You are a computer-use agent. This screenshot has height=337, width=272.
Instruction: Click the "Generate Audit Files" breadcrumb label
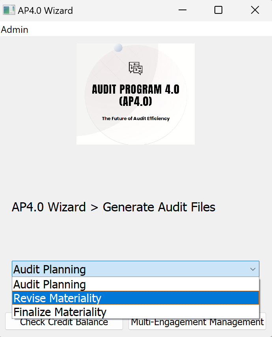(x=159, y=207)
